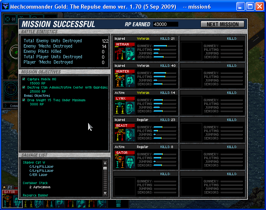Viewport: 266px width, 210px height.
Task: Click Total Enemy Units Destroyed row
Action: click(66, 41)
